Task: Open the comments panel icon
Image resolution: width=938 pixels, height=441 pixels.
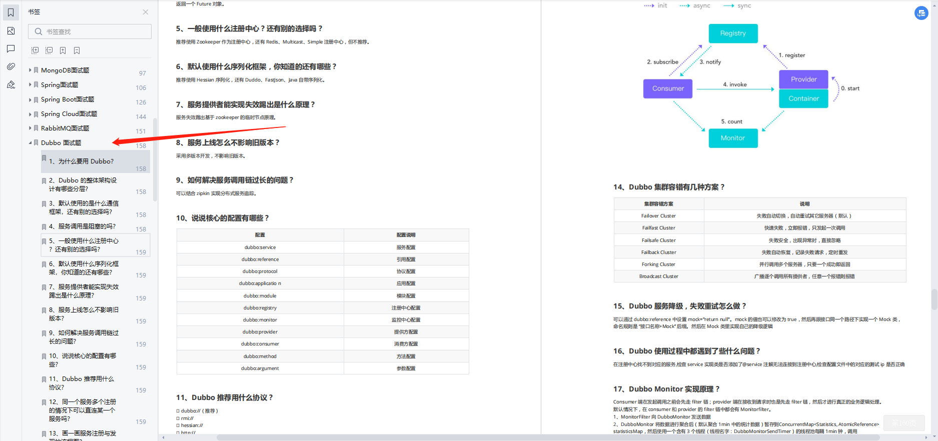Action: (11, 48)
